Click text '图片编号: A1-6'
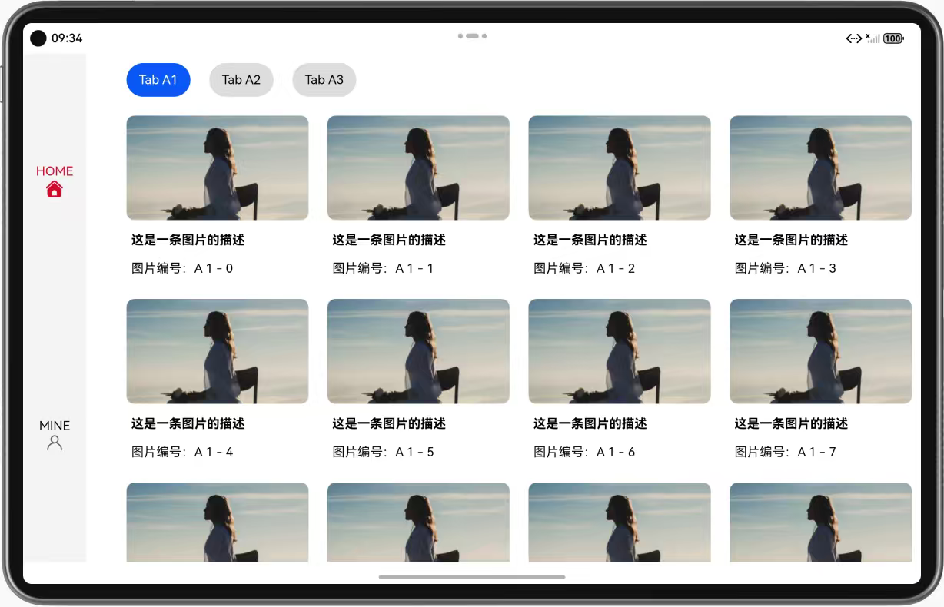 (x=585, y=452)
